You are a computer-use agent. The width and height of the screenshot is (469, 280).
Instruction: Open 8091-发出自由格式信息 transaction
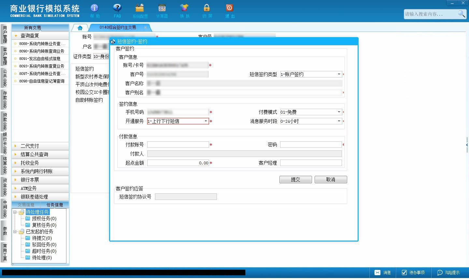pos(40,59)
